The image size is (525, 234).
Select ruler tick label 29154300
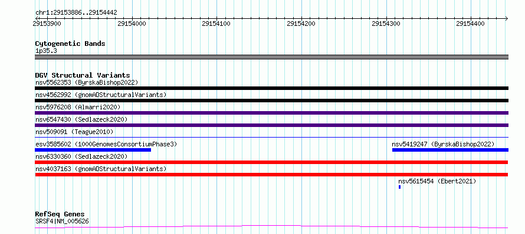pyautogui.click(x=386, y=24)
